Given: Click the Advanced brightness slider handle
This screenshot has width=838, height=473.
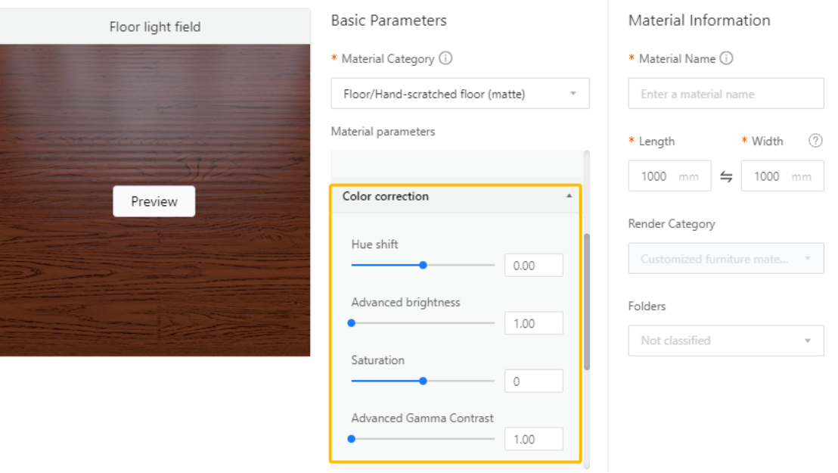Looking at the screenshot, I should click(x=352, y=323).
